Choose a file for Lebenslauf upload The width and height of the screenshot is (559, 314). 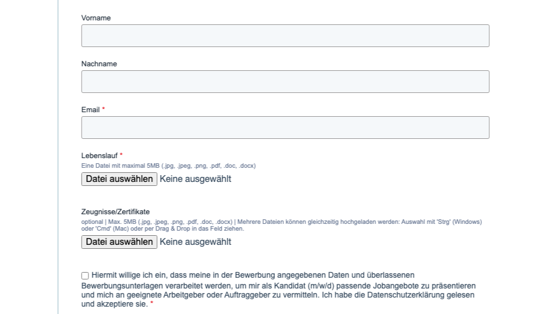tap(119, 179)
